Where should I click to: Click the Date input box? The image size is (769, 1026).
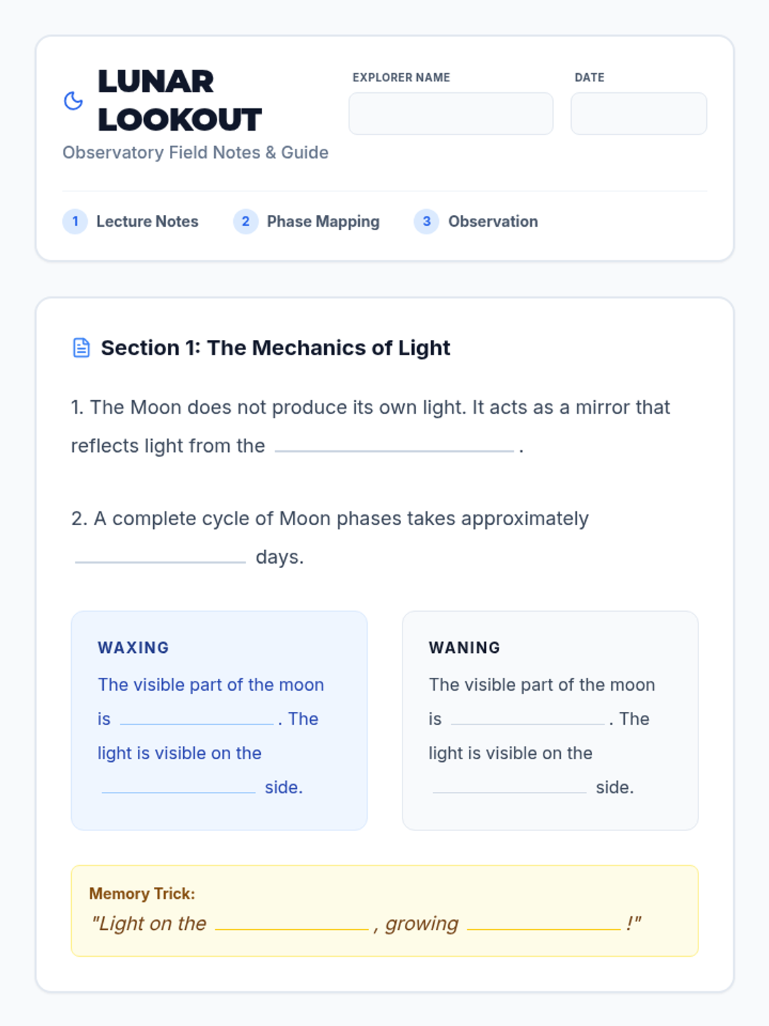[638, 114]
